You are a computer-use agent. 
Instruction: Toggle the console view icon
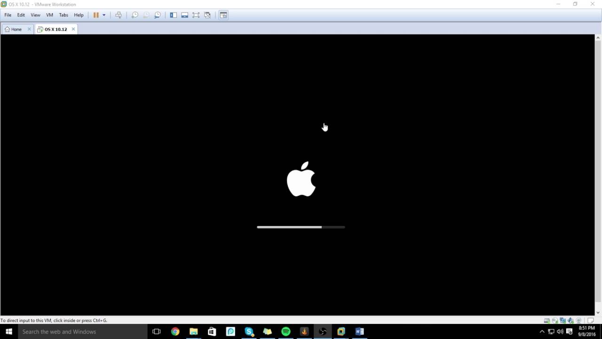click(223, 15)
